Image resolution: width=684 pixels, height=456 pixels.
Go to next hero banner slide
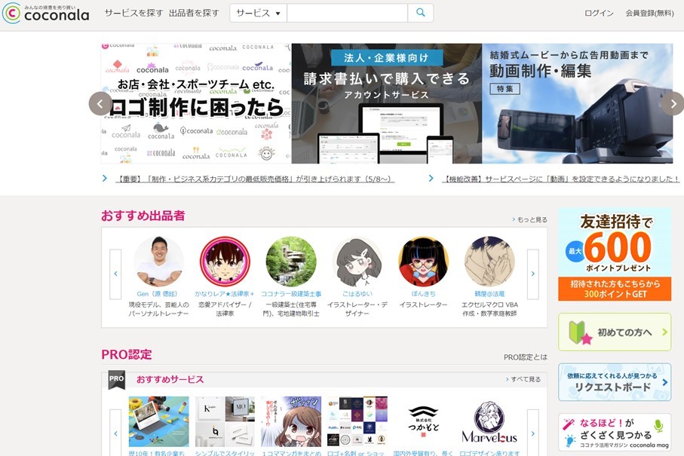673,104
